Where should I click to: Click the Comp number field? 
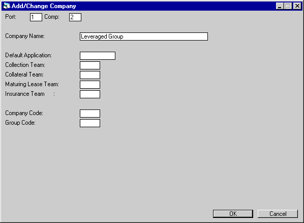point(75,17)
